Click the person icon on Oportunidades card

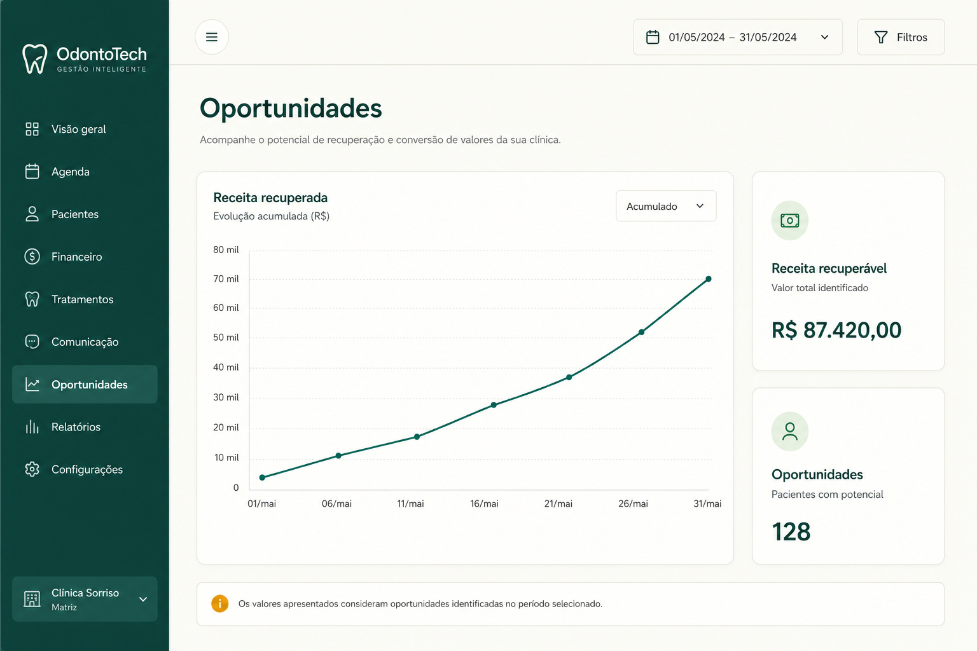coord(790,432)
